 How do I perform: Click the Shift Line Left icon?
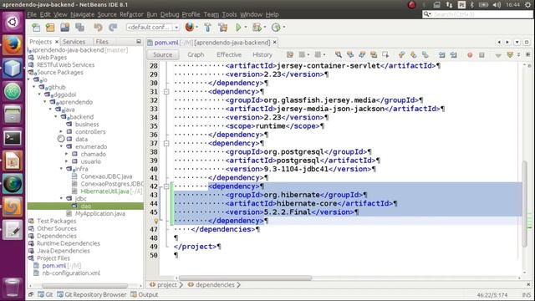(x=442, y=54)
